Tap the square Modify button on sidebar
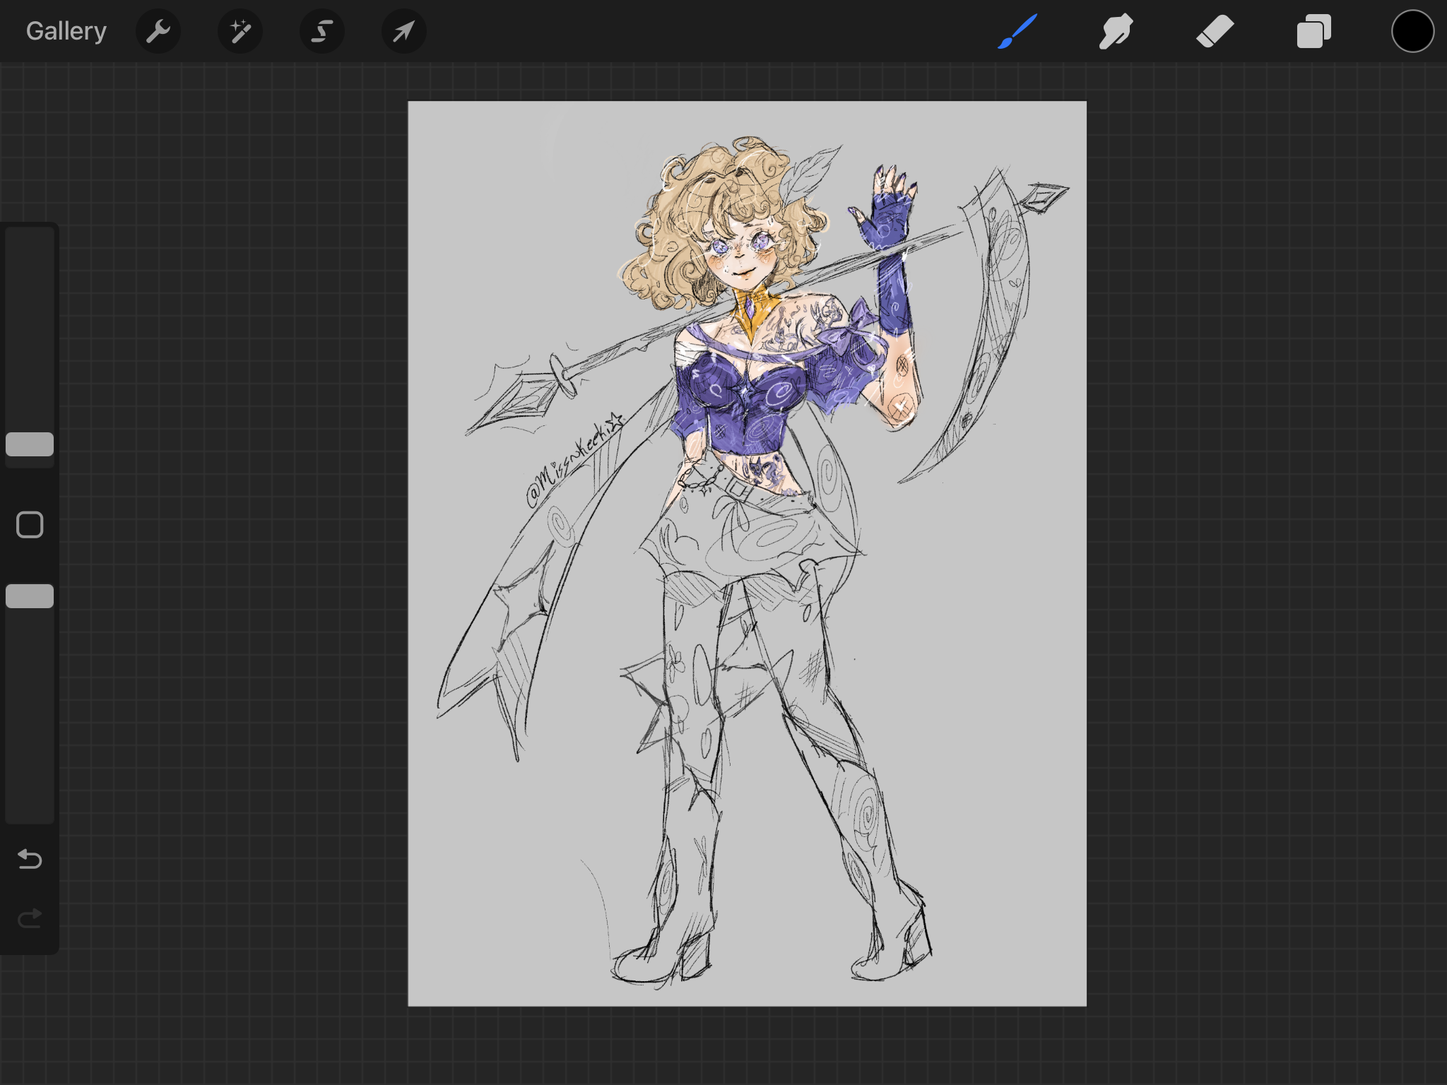Screen dimensions: 1447x1085 30,525
